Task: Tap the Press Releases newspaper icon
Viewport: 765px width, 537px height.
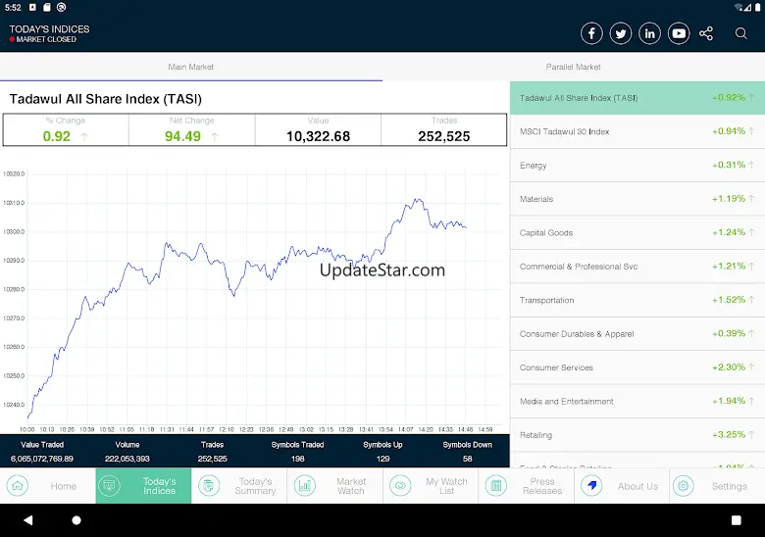Action: click(495, 486)
